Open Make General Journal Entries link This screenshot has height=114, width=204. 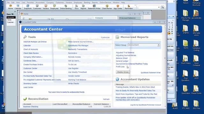pyautogui.click(x=81, y=42)
